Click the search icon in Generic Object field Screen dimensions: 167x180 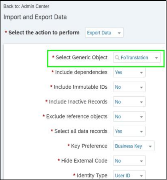pyautogui.click(x=117, y=57)
